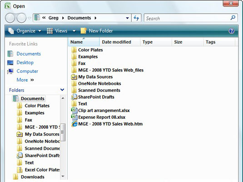The height and width of the screenshot is (182, 243).
Task: Select OneNote Notebooks folder icon in list
Action: click(x=74, y=83)
